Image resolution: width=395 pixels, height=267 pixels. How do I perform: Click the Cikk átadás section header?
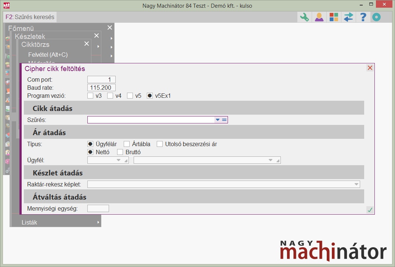pyautogui.click(x=194, y=108)
